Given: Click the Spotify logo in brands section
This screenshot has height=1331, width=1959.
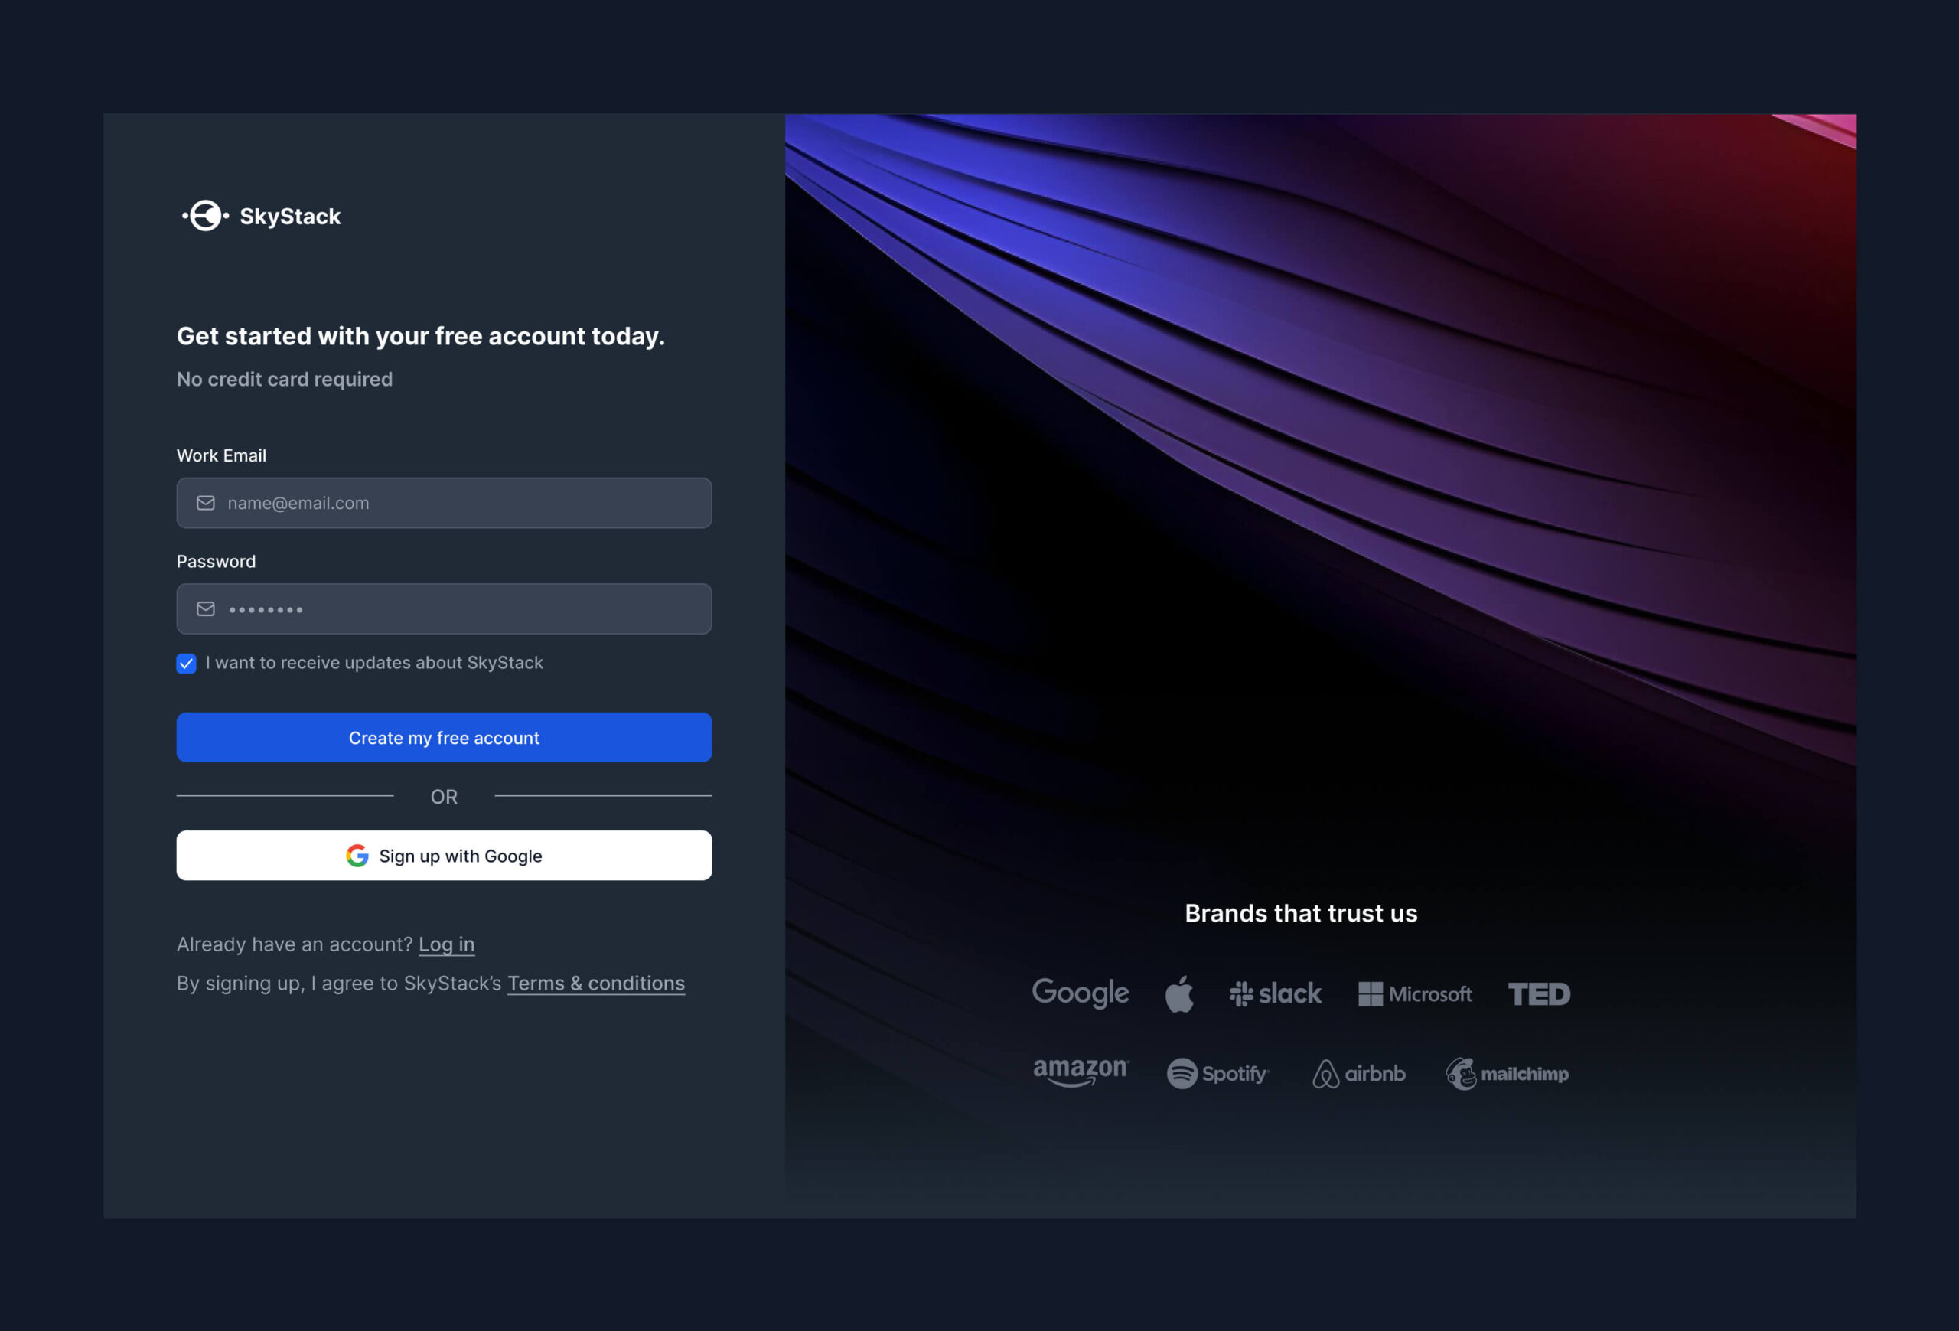Looking at the screenshot, I should (1218, 1072).
